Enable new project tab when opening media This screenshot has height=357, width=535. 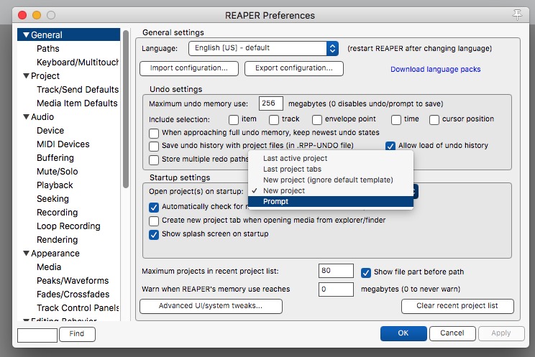click(154, 221)
